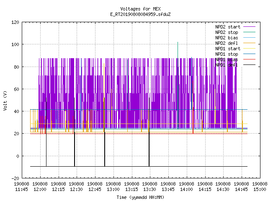Click the orange NPD2 defl legend line
This screenshot has height=201, width=268.
click(249, 43)
